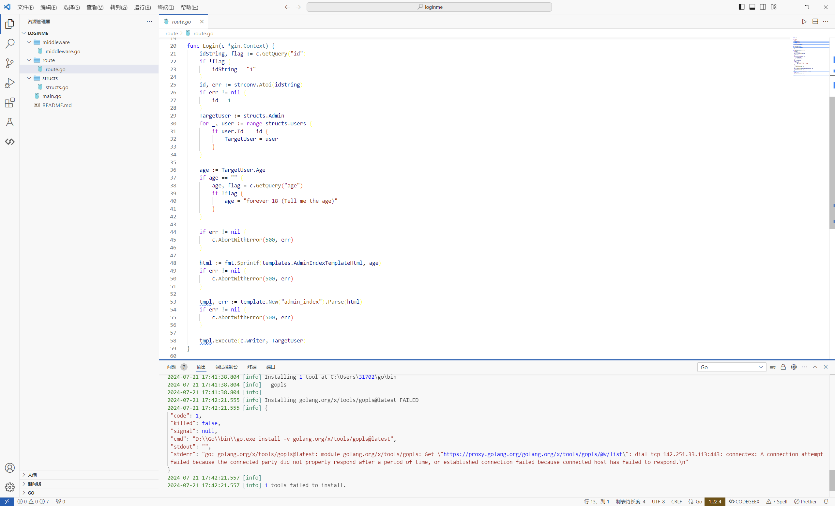Change UTF-8 file encoding
The image size is (835, 506).
pos(659,501)
